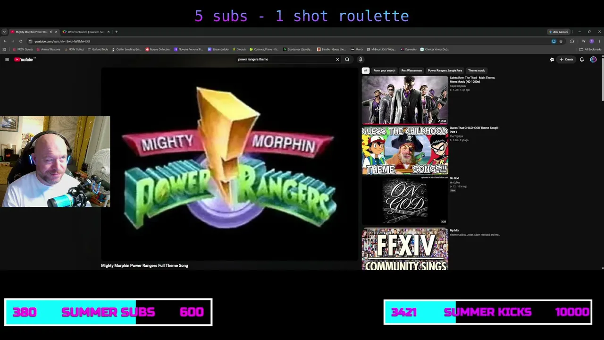Open the StreamLadder bookmark

pyautogui.click(x=218, y=49)
